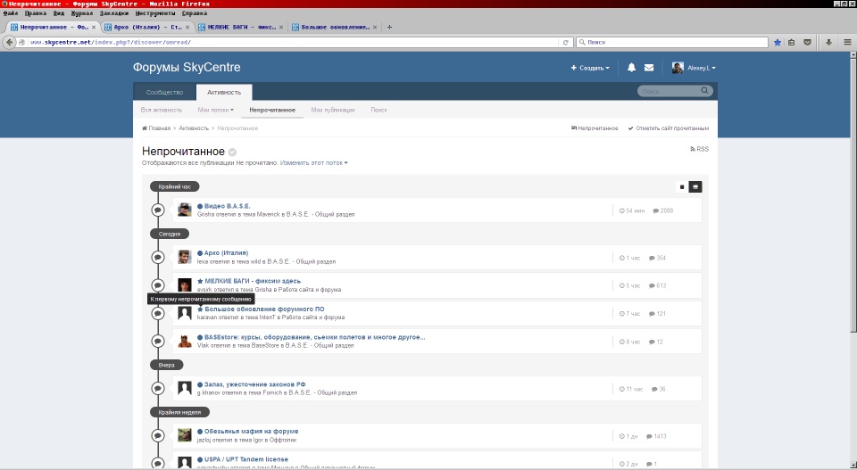This screenshot has height=470, width=857.
Task: Click avatar in Обезьянья мафия row
Action: (185, 435)
